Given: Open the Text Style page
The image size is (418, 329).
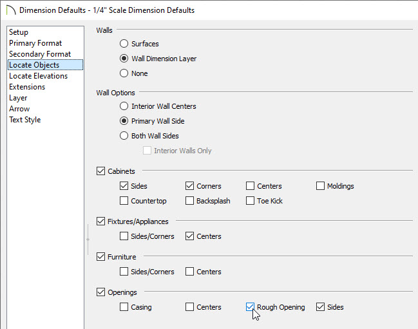Looking at the screenshot, I should (25, 120).
